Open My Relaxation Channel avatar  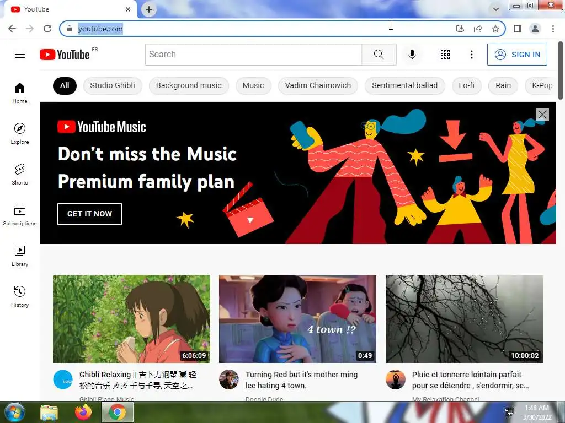(395, 379)
